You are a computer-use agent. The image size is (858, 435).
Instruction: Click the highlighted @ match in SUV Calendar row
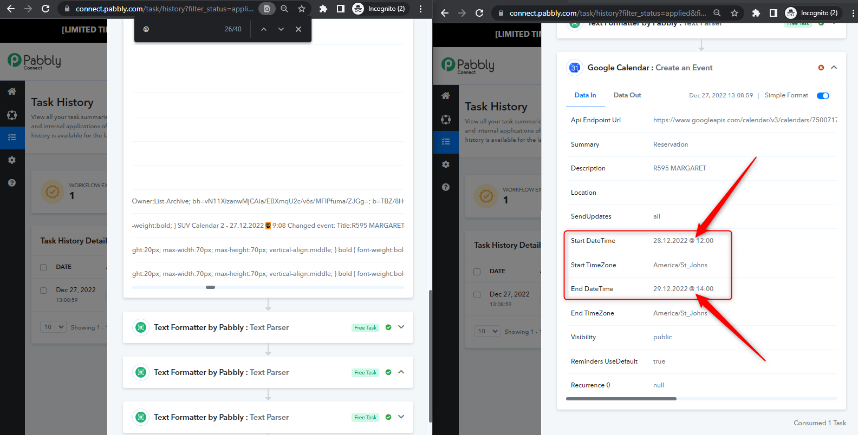click(268, 226)
